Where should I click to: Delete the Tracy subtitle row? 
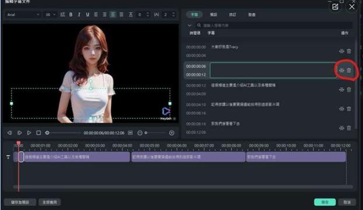point(349,51)
